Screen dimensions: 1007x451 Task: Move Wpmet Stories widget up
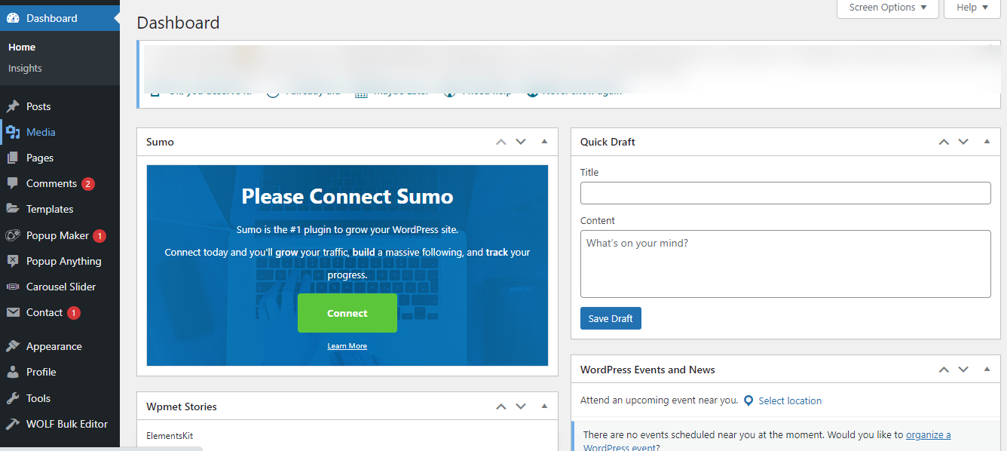(x=501, y=407)
